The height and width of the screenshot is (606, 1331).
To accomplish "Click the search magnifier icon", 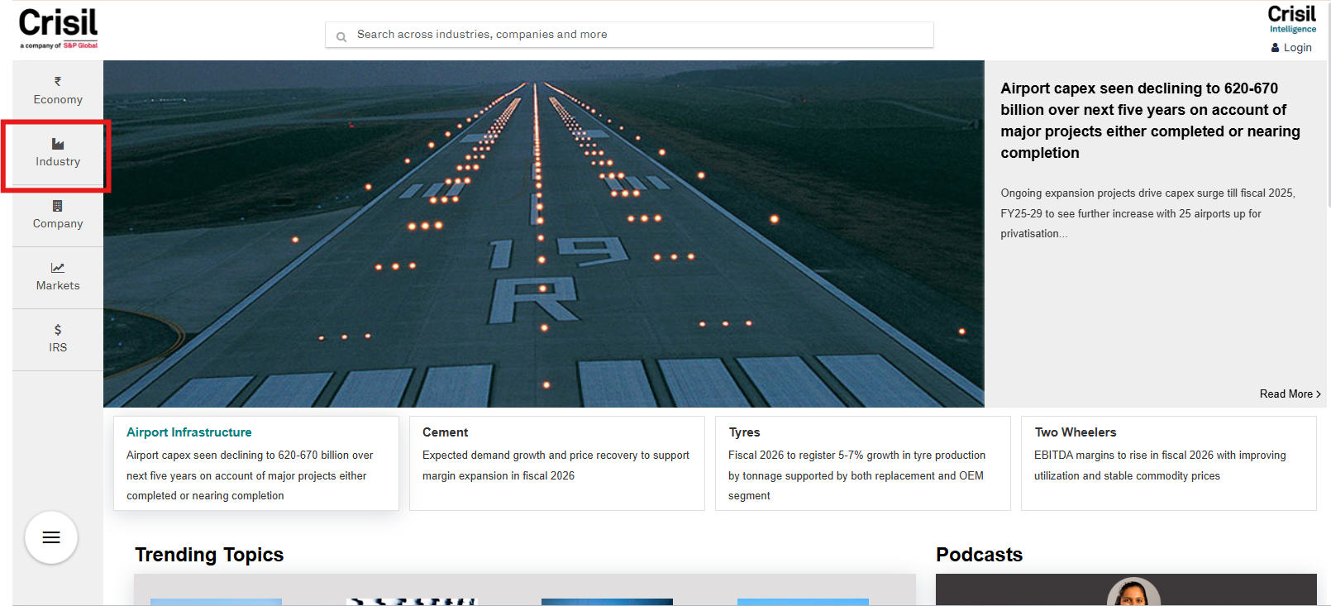I will click(341, 36).
